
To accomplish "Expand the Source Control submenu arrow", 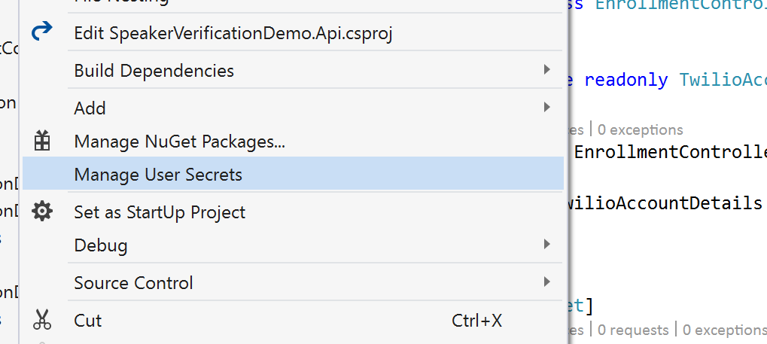I will tap(547, 282).
